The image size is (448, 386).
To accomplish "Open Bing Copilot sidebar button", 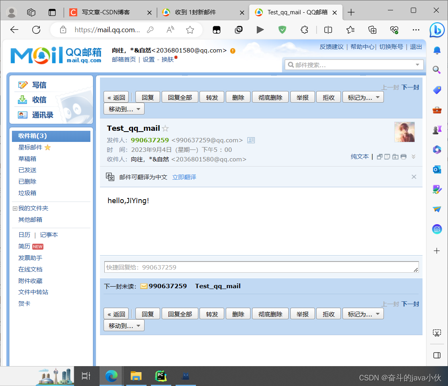I will click(x=437, y=30).
